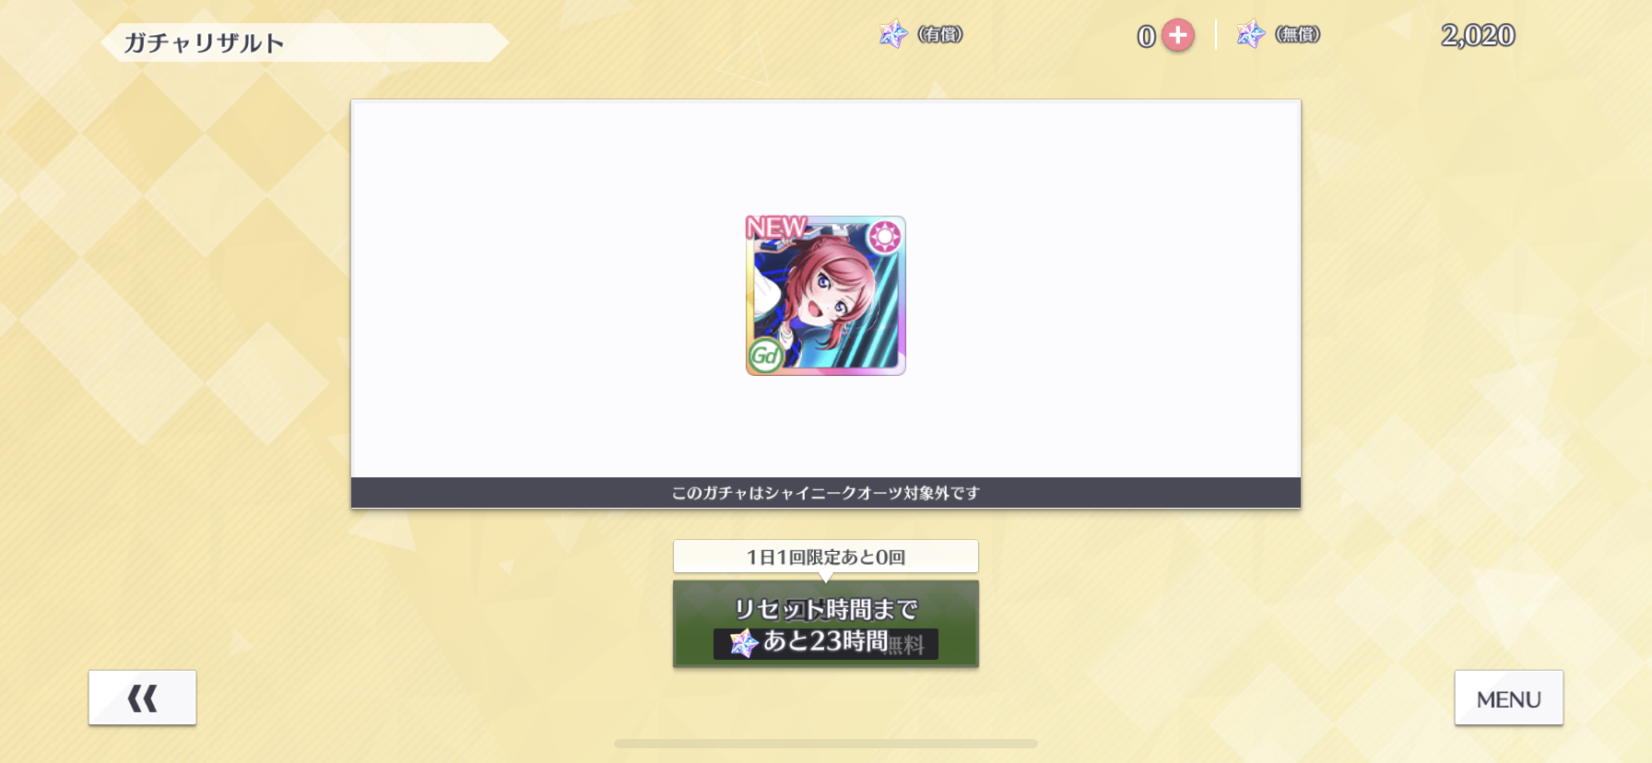The image size is (1652, 763).
Task: Open the MENU button
Action: click(1508, 698)
